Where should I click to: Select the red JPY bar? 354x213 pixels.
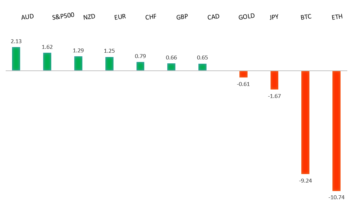[274, 80]
